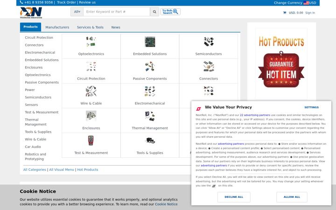This screenshot has height=210, width=336.
Task: Select Enclosures in sidebar list
Action: (34, 68)
